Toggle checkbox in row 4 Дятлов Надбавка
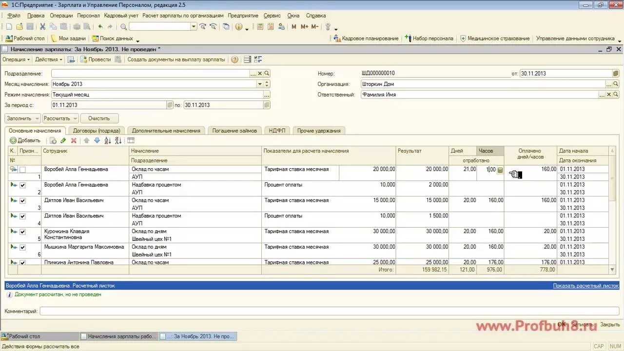 click(x=22, y=216)
